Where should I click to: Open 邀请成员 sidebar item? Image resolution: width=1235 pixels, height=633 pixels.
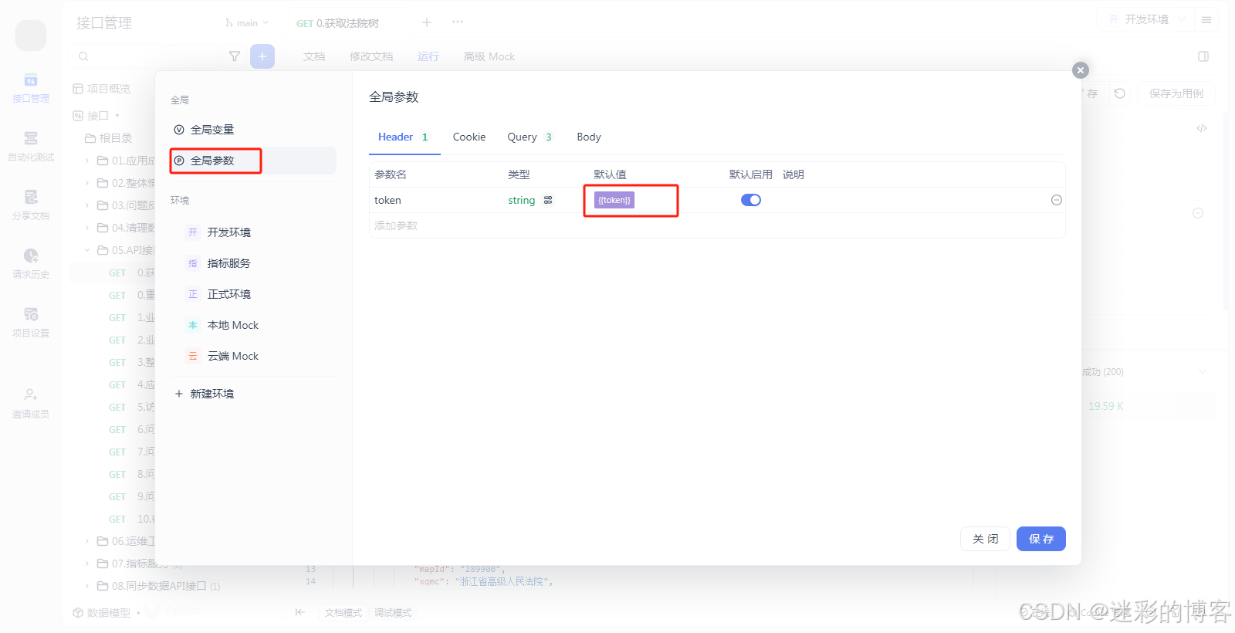pyautogui.click(x=31, y=404)
